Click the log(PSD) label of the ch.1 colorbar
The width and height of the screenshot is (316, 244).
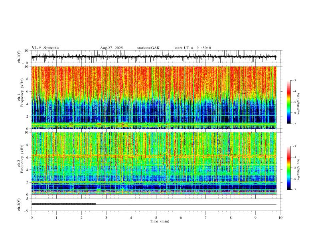299,104
